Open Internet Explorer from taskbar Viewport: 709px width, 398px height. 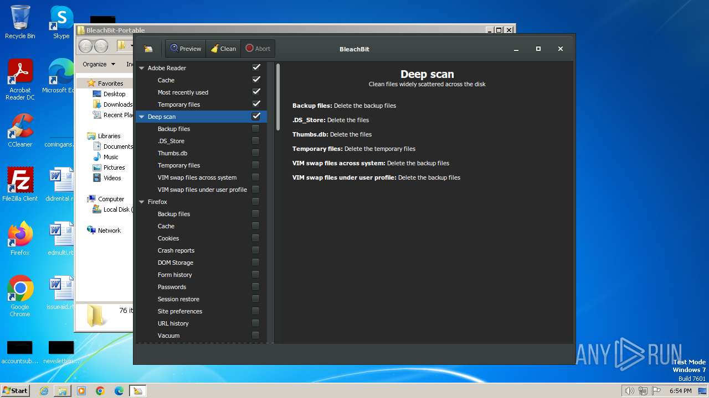pos(44,391)
